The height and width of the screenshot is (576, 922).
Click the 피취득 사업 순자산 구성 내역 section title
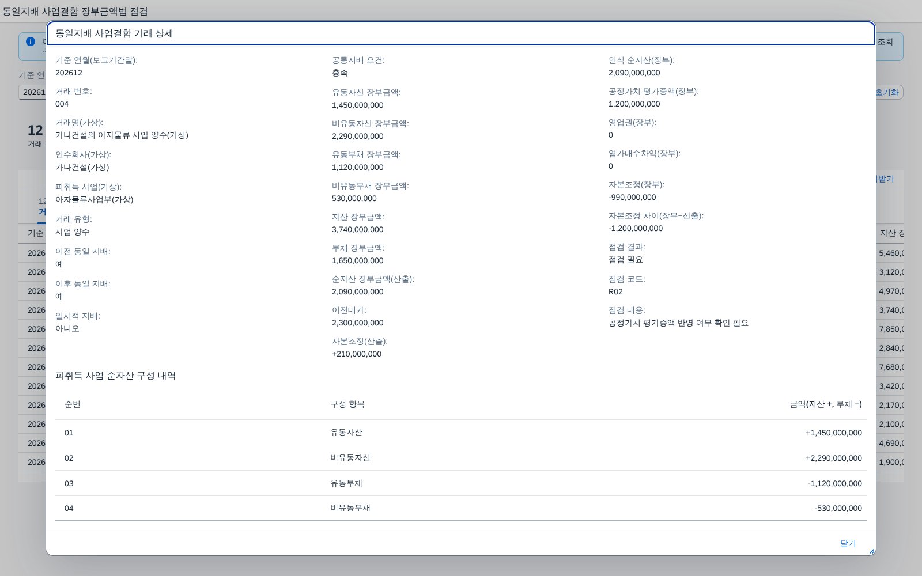click(x=115, y=376)
